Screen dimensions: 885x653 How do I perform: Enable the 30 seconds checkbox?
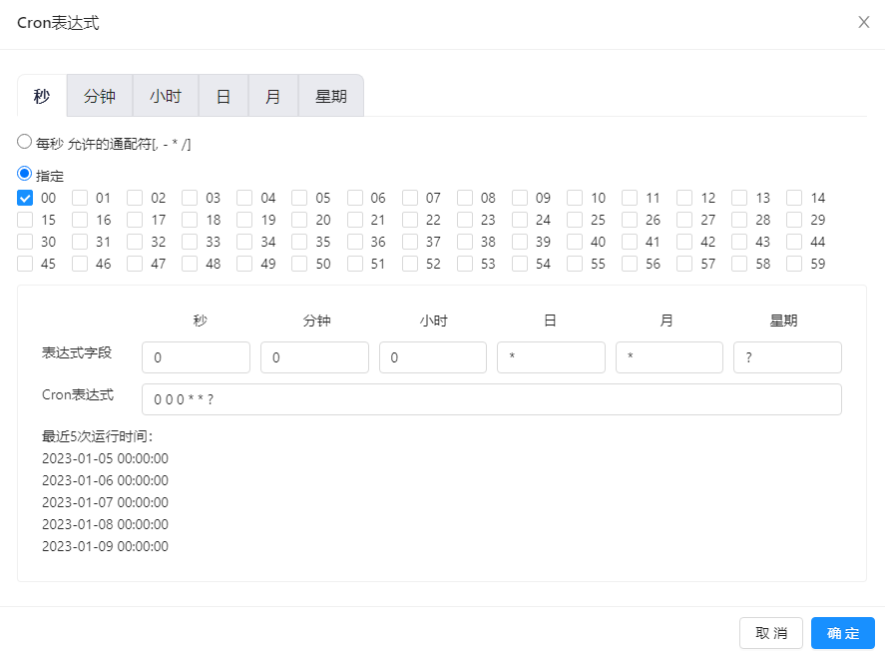[25, 242]
